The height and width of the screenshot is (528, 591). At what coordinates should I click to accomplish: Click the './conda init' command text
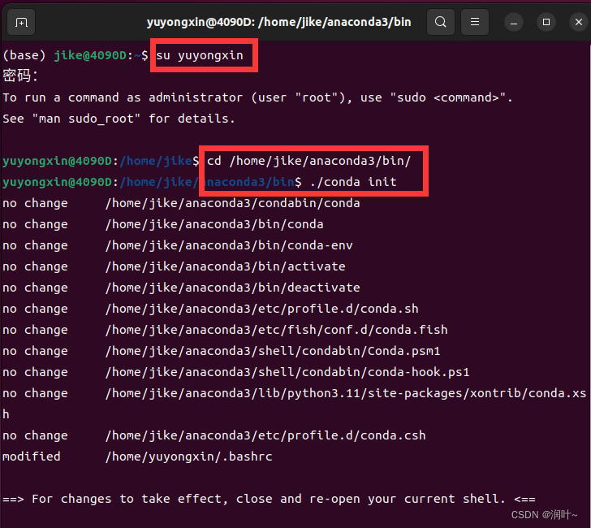(x=353, y=182)
